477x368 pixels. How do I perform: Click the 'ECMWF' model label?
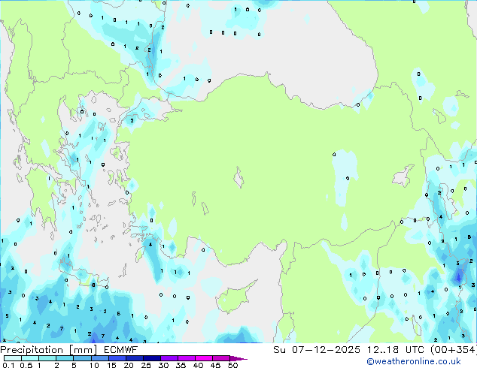[x=121, y=350]
